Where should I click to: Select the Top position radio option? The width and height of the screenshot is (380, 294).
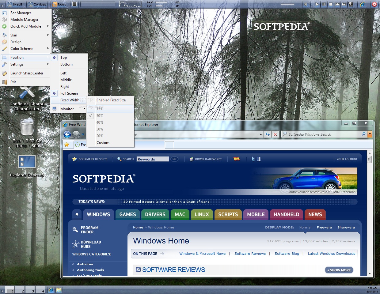pyautogui.click(x=69, y=58)
